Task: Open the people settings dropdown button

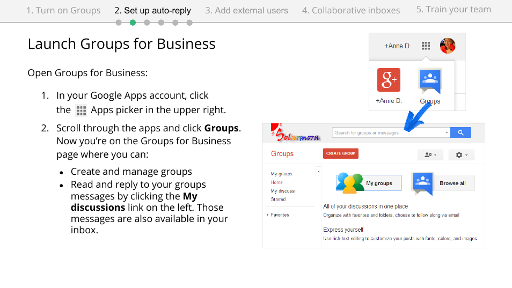Action: 430,155
